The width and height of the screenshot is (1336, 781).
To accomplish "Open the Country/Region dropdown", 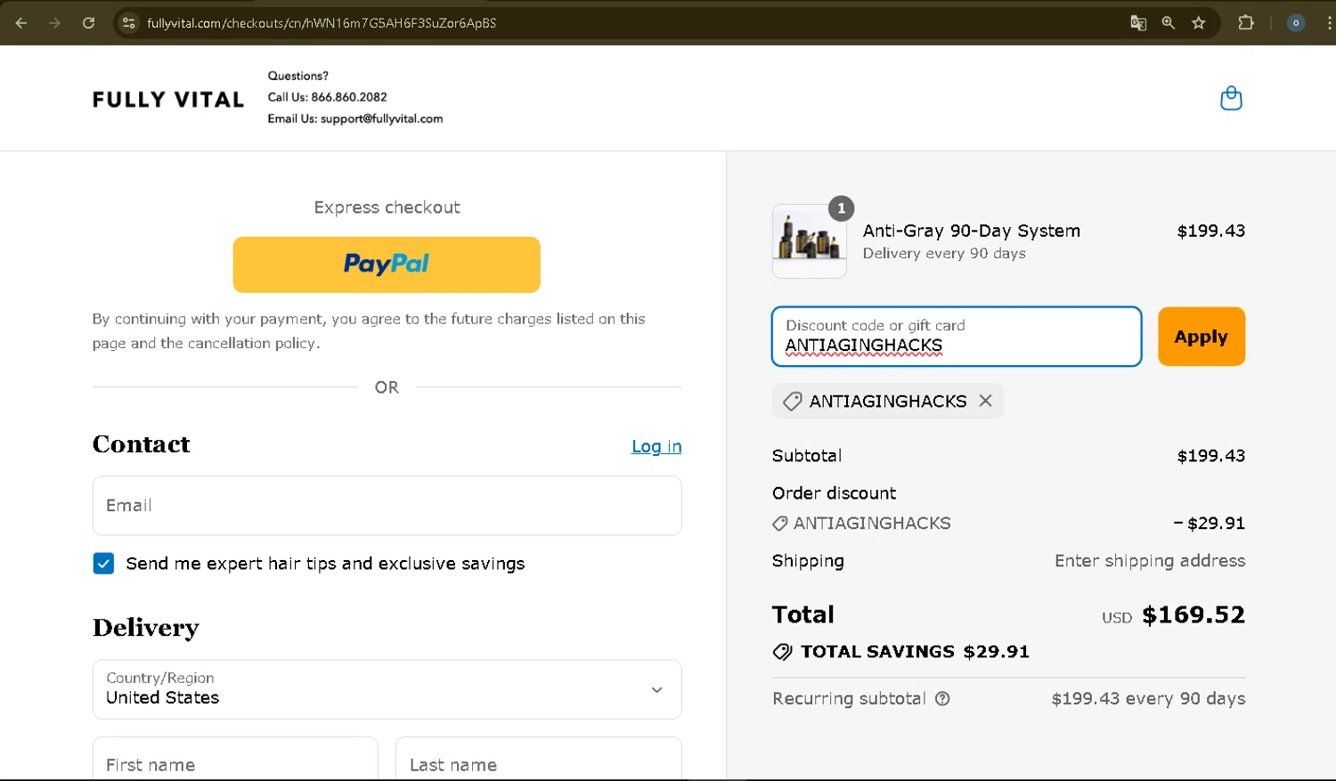I will pos(387,689).
